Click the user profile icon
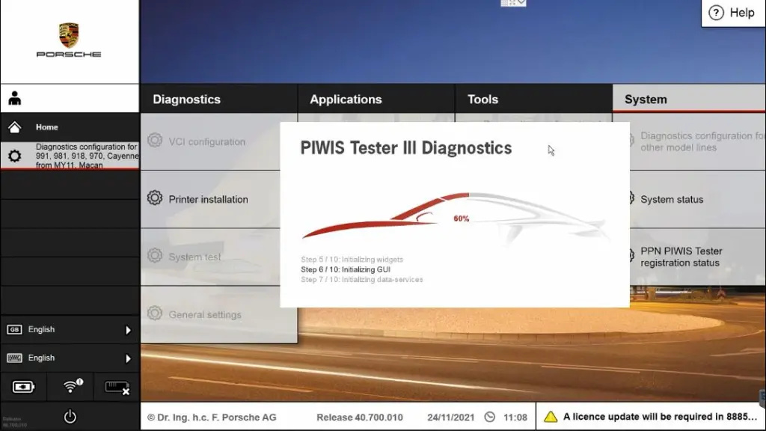This screenshot has width=766, height=431. click(x=15, y=99)
